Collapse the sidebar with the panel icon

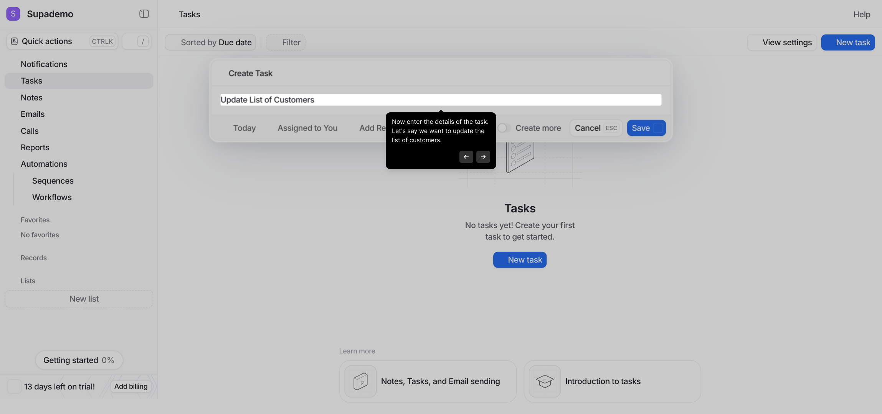coord(144,14)
